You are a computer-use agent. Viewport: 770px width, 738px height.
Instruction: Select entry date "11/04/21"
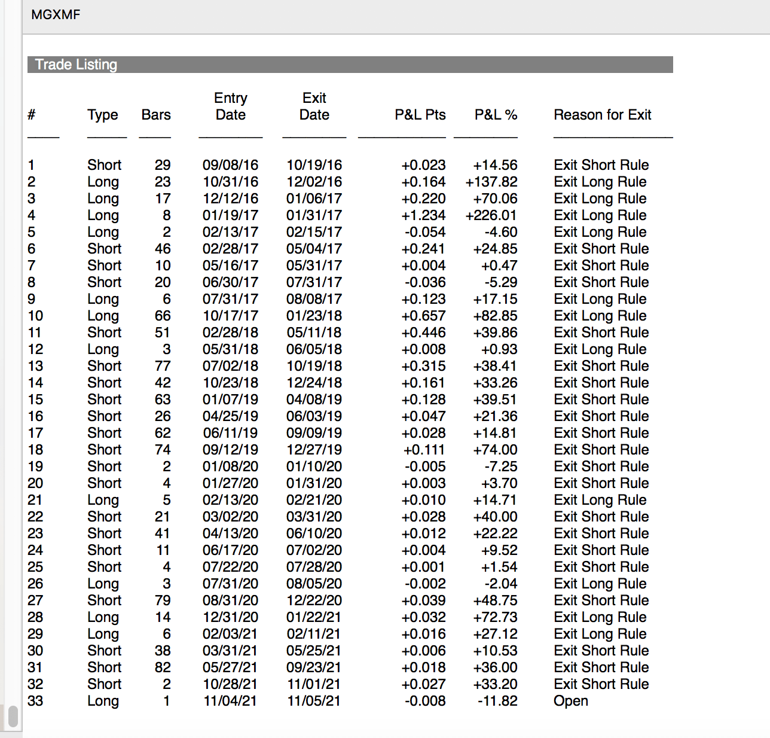(x=231, y=701)
